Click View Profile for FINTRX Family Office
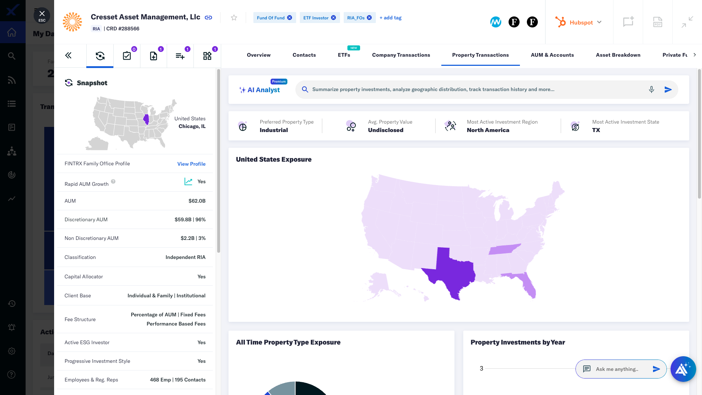Screen dimensions: 702x395 click(191, 164)
